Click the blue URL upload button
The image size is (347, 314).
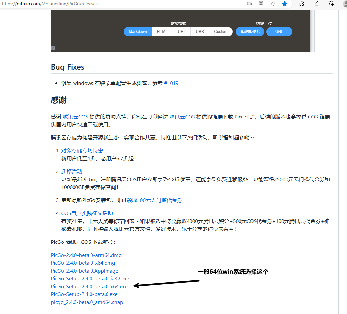(279, 31)
